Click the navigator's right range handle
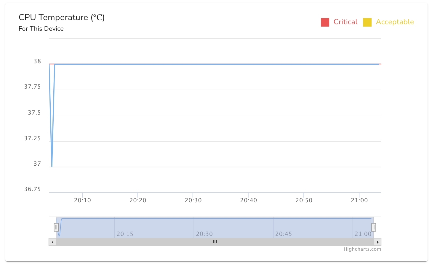 click(374, 227)
